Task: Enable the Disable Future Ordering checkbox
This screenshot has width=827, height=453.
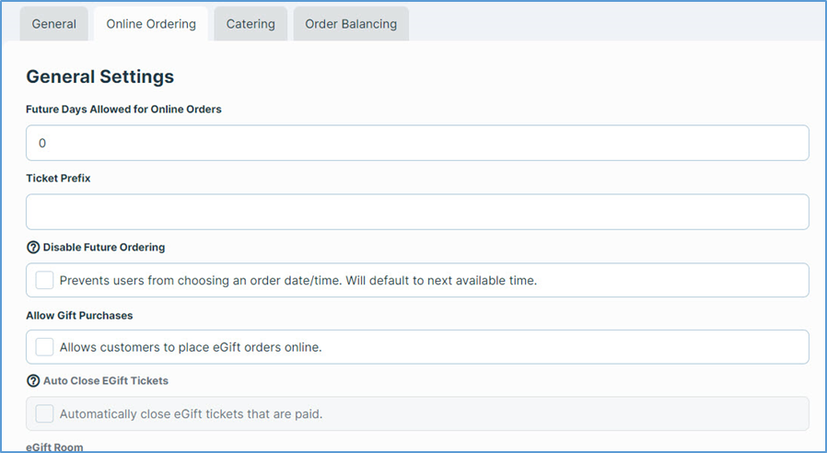Action: tap(44, 281)
